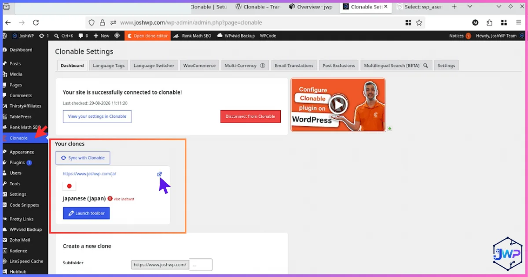528x277 pixels.
Task: Switch to the Overview · jwp browser tab
Action: 311,7
